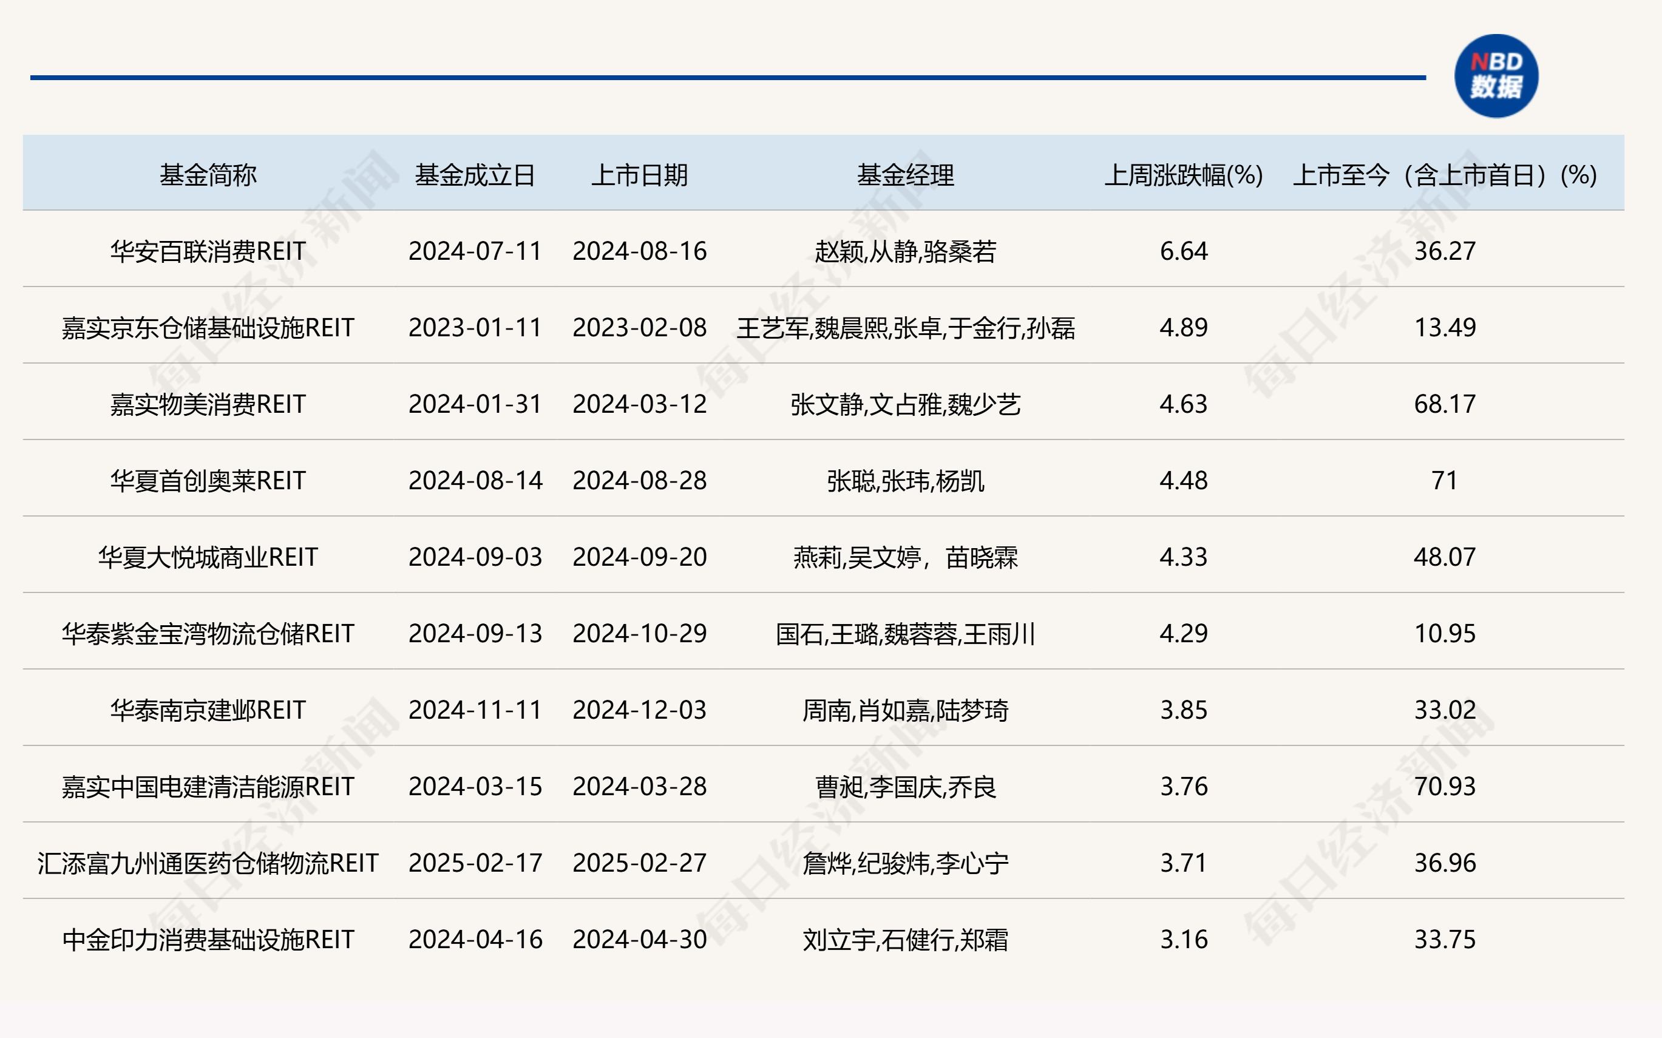This screenshot has height=1038, width=1662.
Task: Select establishment date 2024-09-03
Action: pos(475,557)
